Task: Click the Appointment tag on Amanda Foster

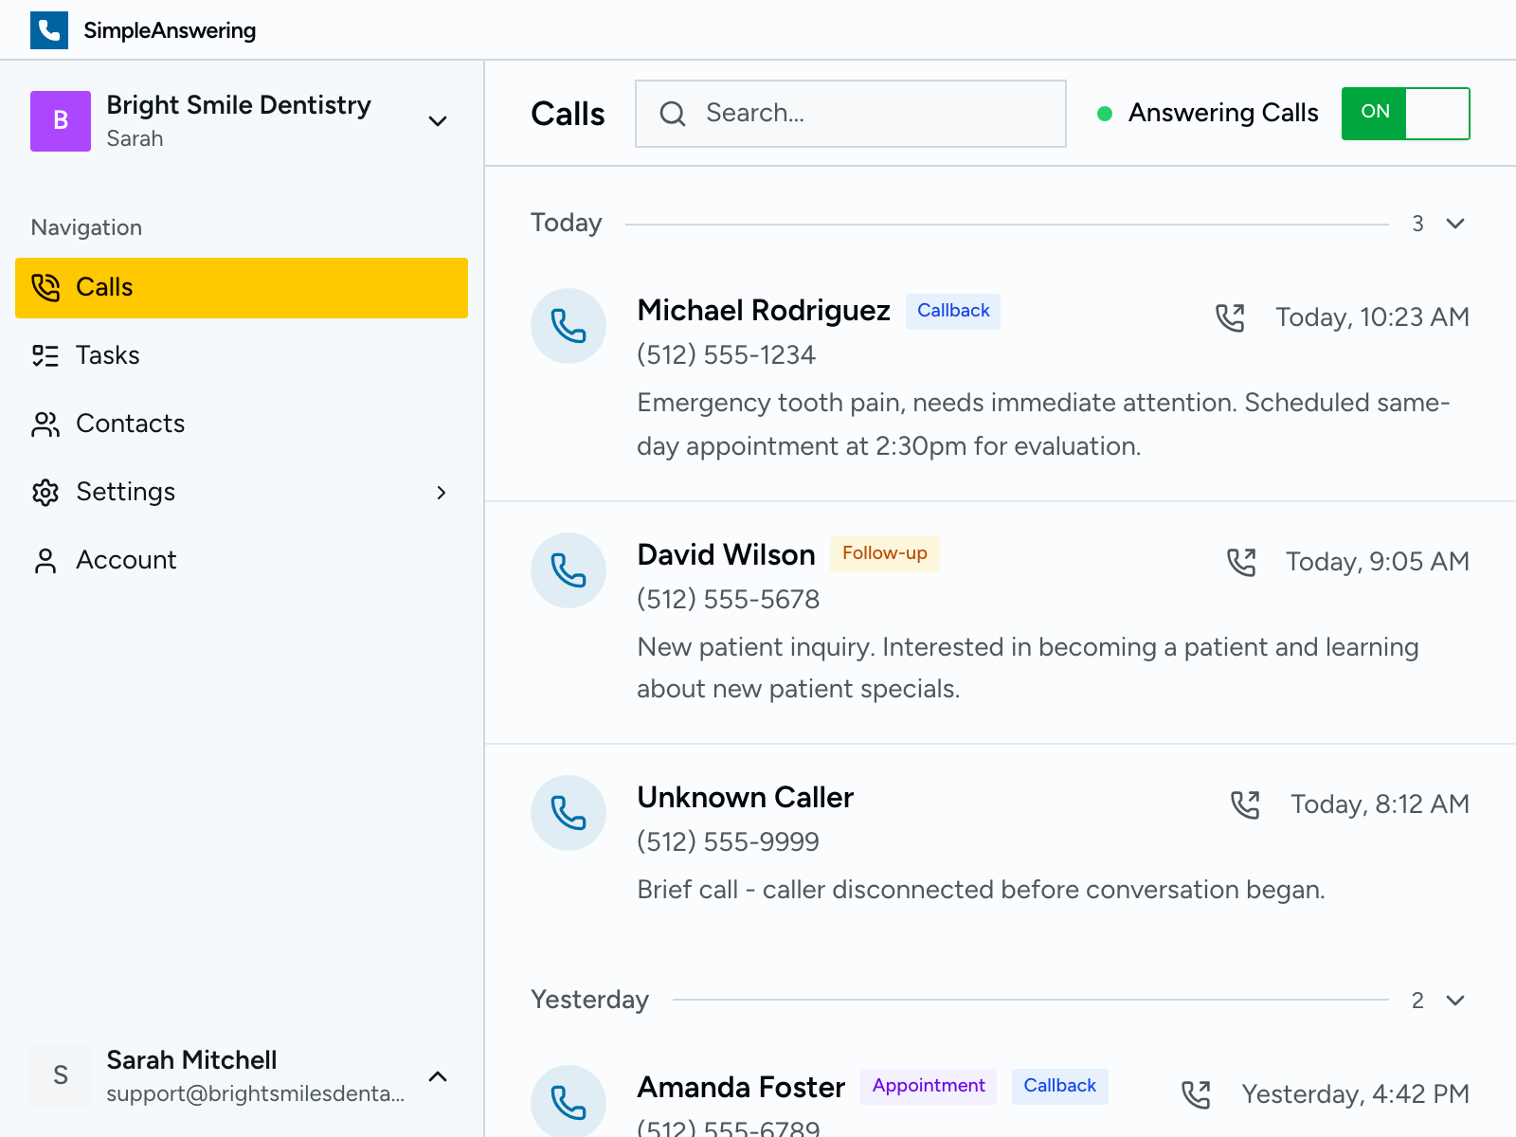Action: pyautogui.click(x=929, y=1086)
